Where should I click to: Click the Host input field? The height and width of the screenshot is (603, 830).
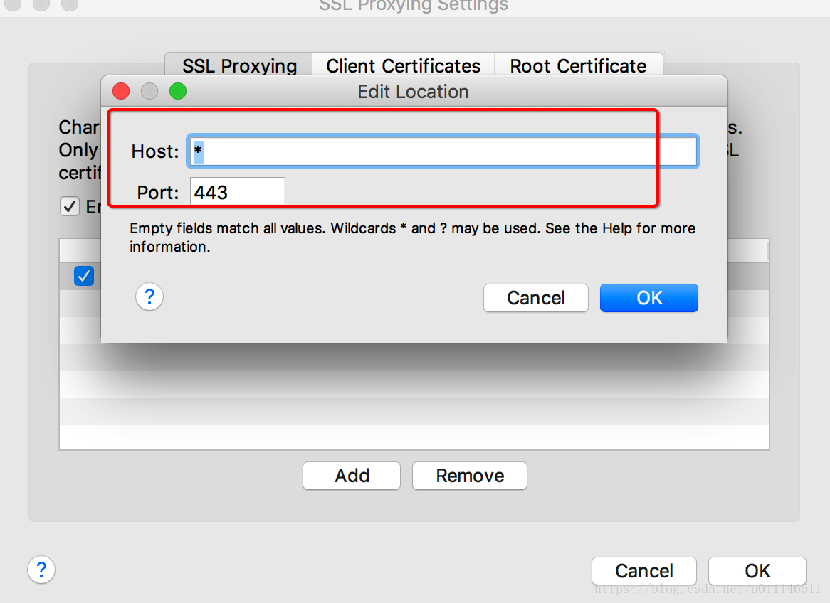click(443, 151)
